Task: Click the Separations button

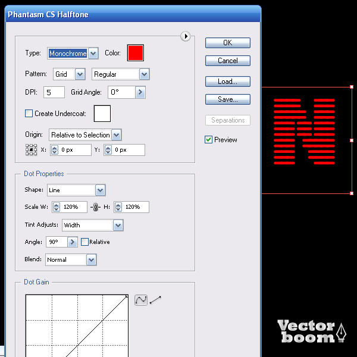Action: [228, 120]
